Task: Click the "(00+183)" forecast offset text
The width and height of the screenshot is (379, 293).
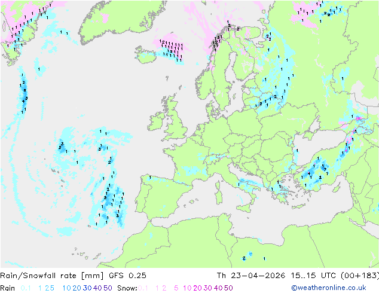Action: pos(360,276)
